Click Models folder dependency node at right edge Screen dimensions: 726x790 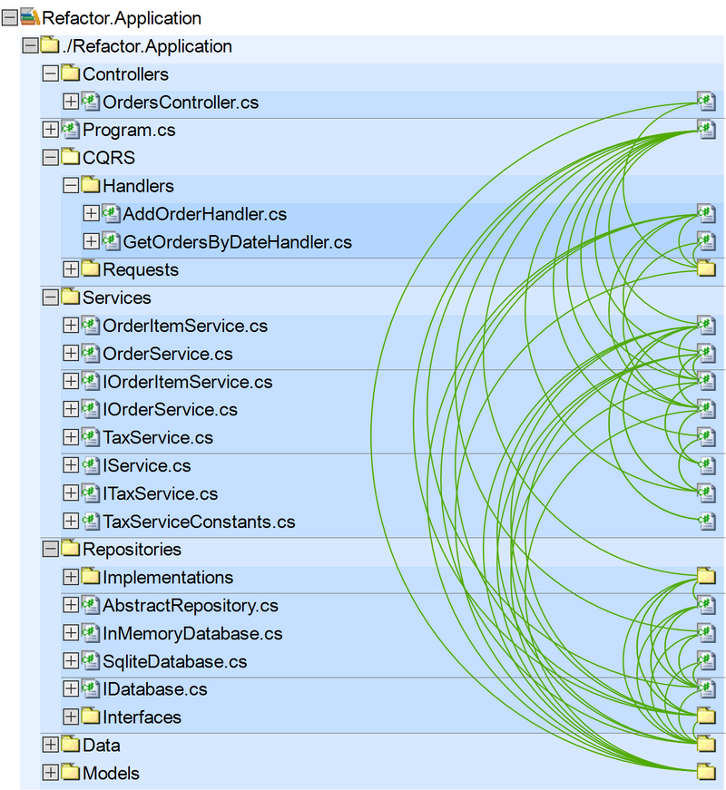click(x=706, y=772)
